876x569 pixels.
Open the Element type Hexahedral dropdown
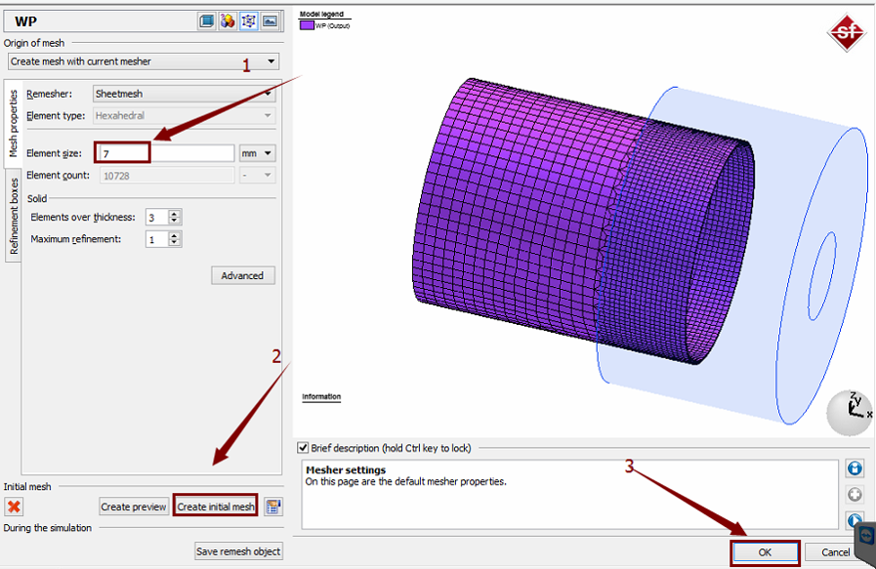point(184,115)
